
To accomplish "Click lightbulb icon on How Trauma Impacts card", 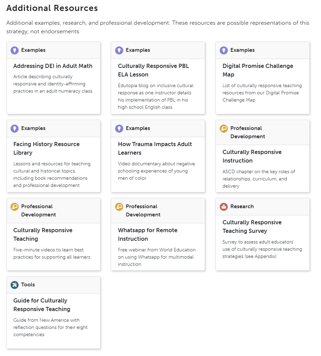I will tap(119, 129).
